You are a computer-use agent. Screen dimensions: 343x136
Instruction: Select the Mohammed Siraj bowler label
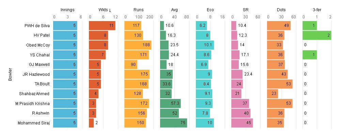[34, 123]
